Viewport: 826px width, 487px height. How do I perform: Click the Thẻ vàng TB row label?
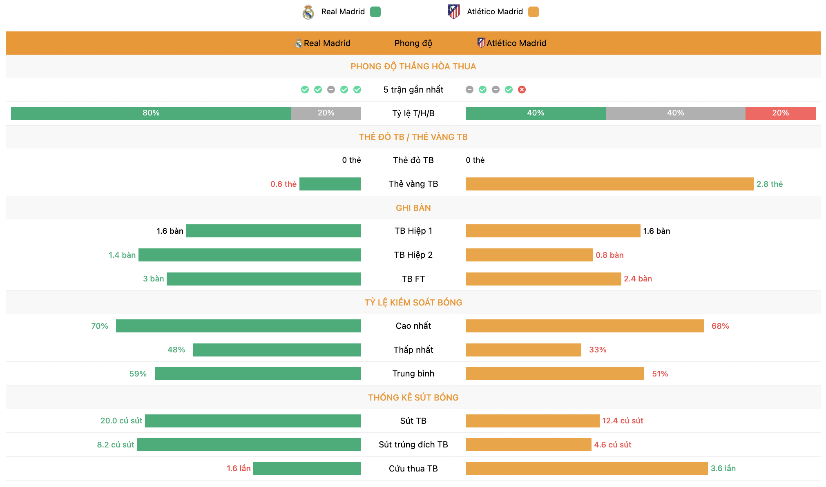click(x=413, y=184)
